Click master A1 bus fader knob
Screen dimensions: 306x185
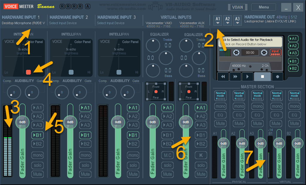223,144
